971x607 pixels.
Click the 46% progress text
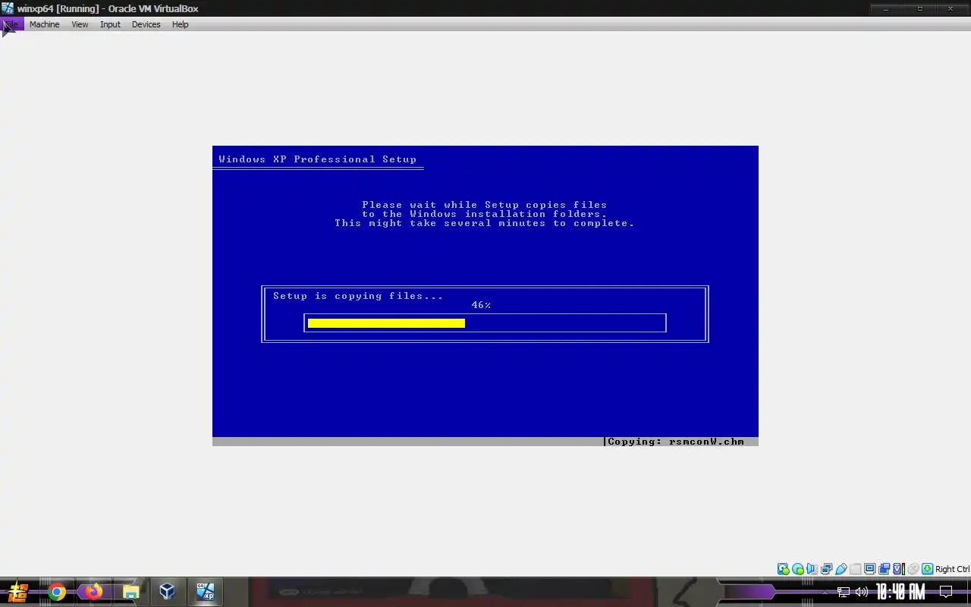pyautogui.click(x=481, y=305)
